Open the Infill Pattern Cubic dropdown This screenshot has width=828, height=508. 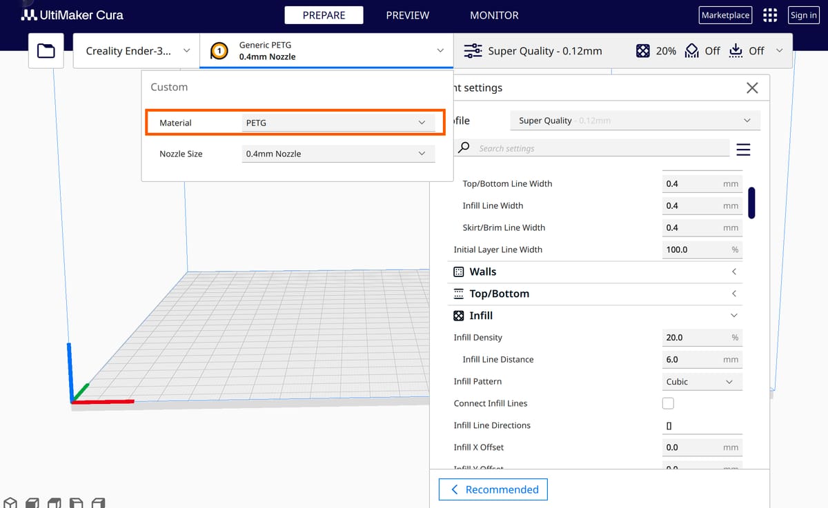coord(702,381)
